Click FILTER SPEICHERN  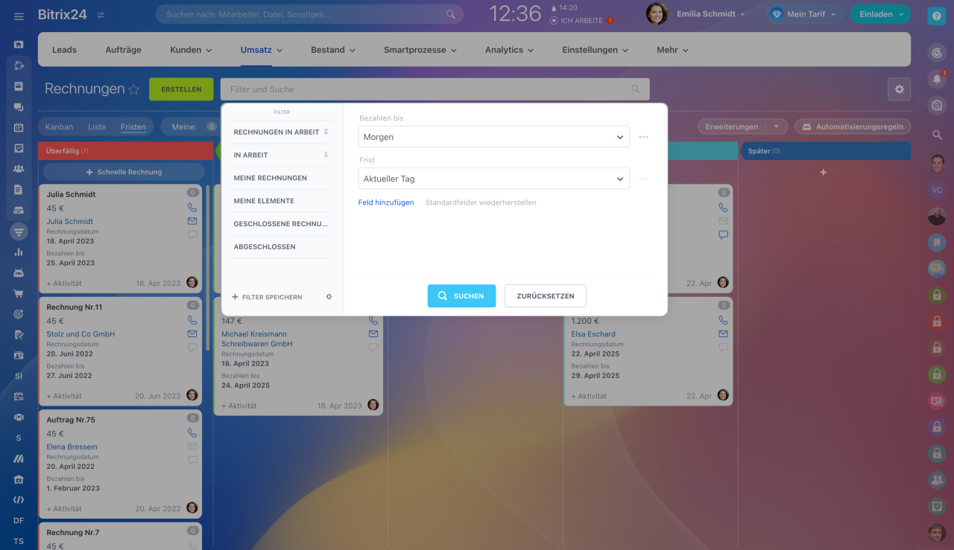267,297
